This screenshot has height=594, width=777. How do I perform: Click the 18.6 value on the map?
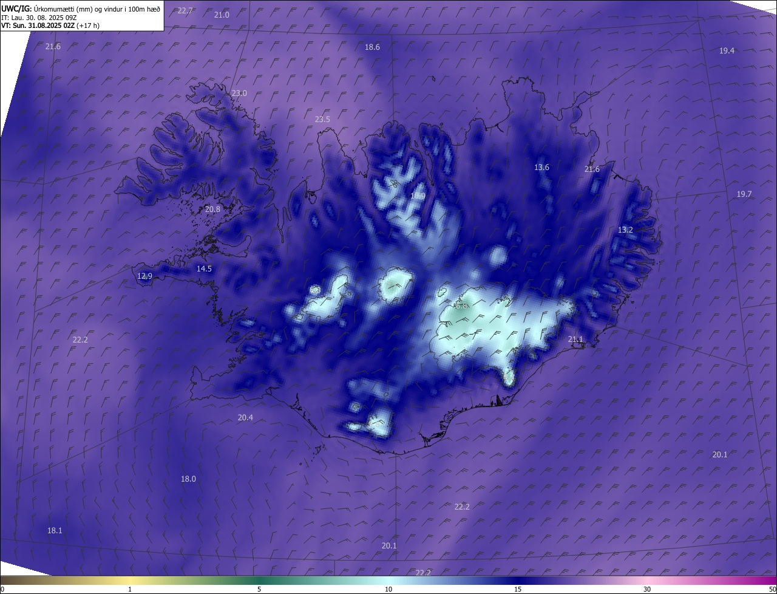pyautogui.click(x=372, y=47)
